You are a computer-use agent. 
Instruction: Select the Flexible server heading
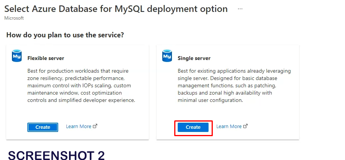tap(45, 58)
